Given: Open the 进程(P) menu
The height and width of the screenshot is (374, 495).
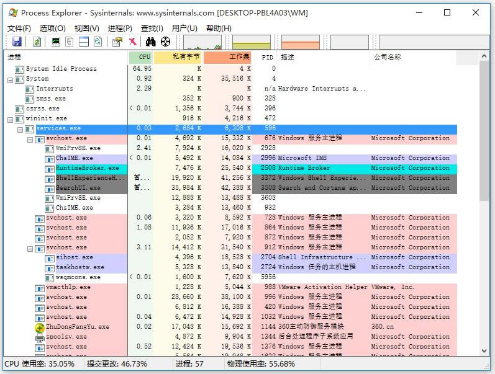Looking at the screenshot, I should pos(120,29).
